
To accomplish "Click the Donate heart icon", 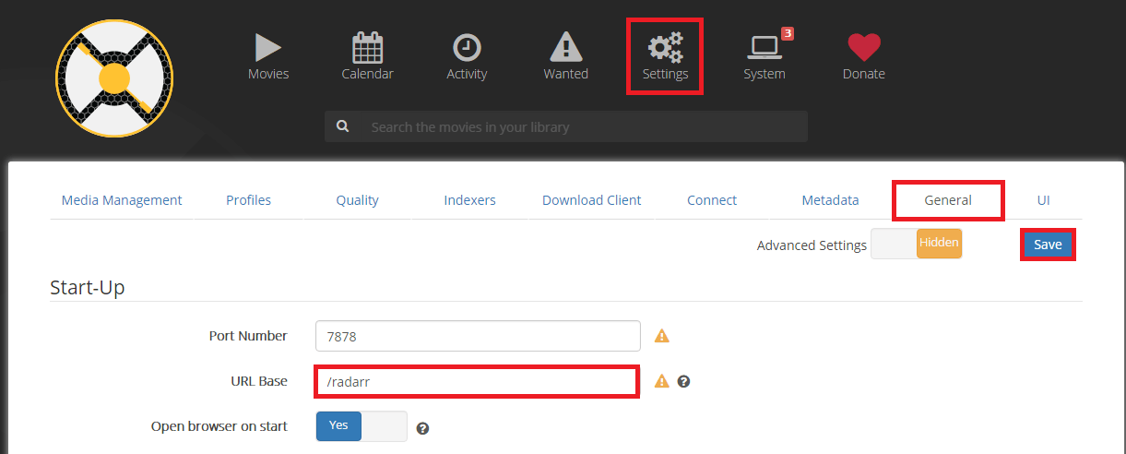I will pos(863,56).
